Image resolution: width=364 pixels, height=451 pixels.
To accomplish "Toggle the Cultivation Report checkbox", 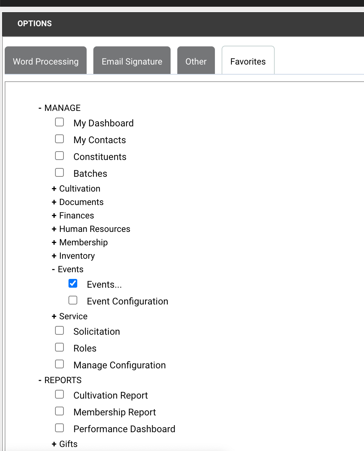I will pos(59,394).
